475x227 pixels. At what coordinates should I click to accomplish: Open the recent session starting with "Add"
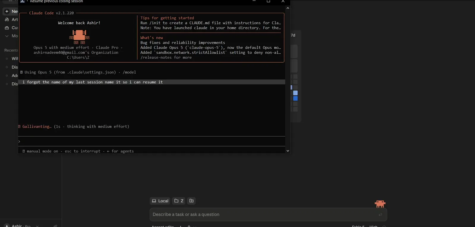pos(15,76)
